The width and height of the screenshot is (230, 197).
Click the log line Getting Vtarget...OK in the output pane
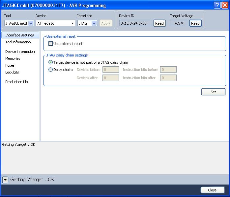pyautogui.click(x=19, y=144)
